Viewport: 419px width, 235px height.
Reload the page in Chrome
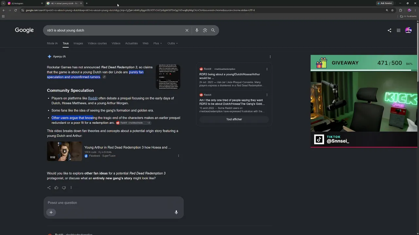[15, 10]
